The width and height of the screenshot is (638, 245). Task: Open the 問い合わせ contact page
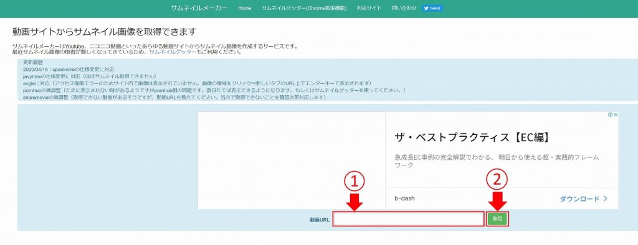pyautogui.click(x=404, y=8)
